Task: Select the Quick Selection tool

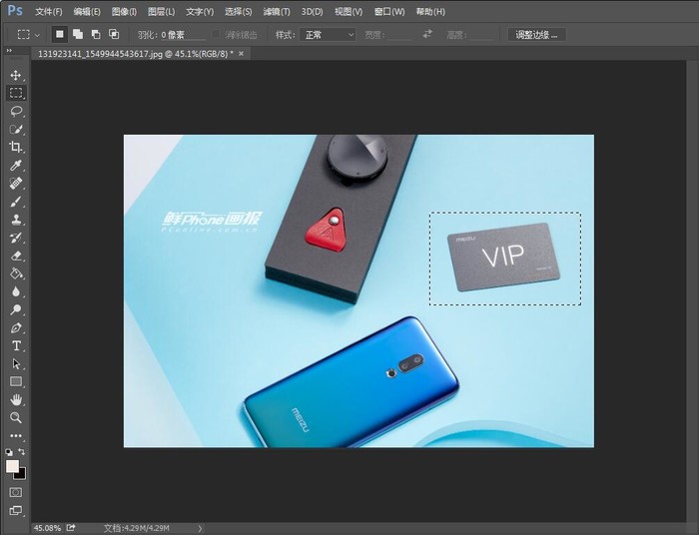Action: point(16,129)
